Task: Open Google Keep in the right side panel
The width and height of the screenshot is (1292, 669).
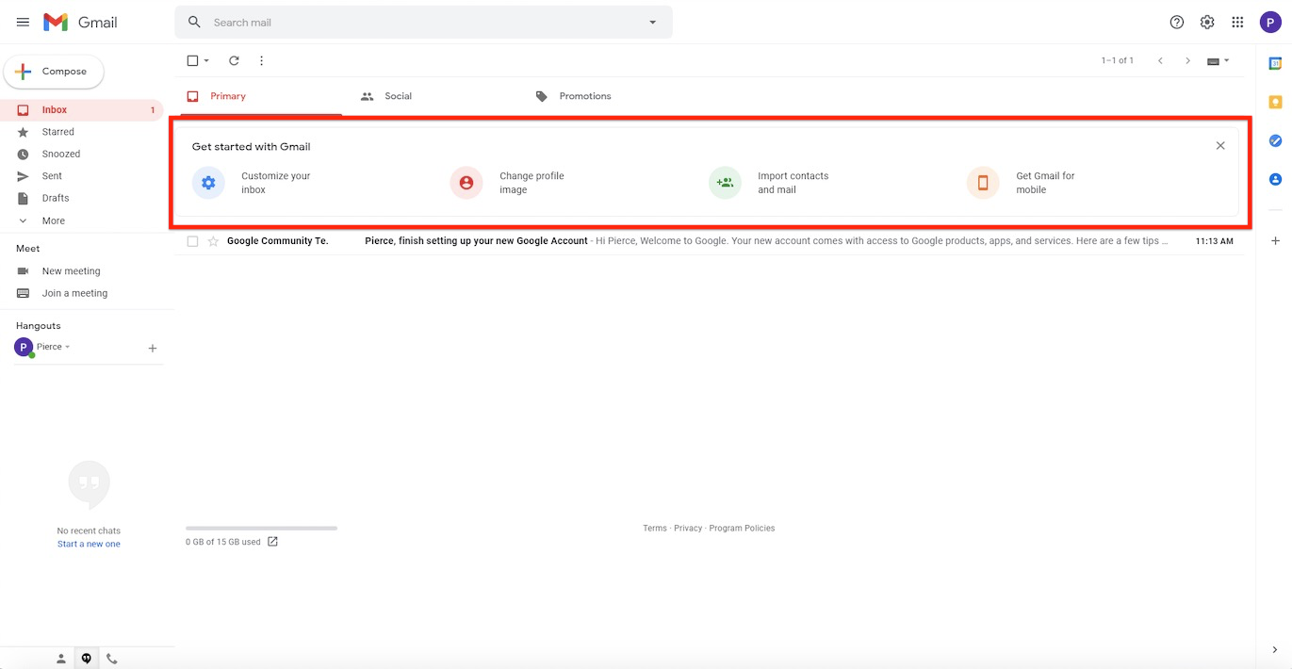Action: tap(1275, 101)
